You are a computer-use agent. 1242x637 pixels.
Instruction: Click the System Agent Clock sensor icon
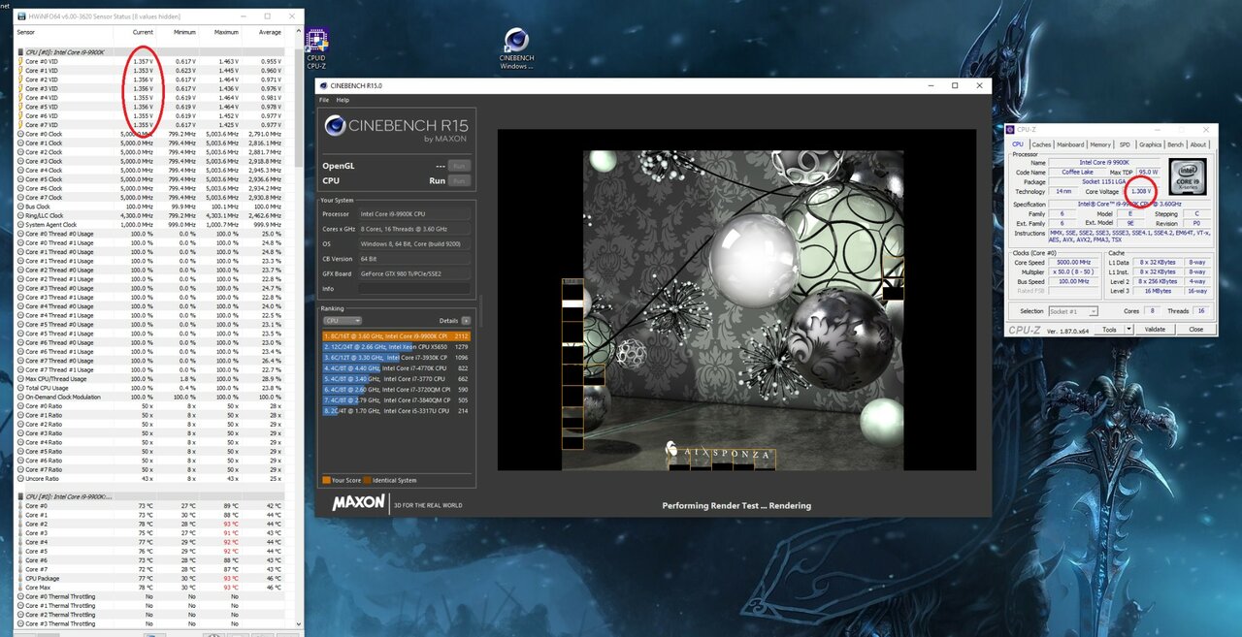19,224
